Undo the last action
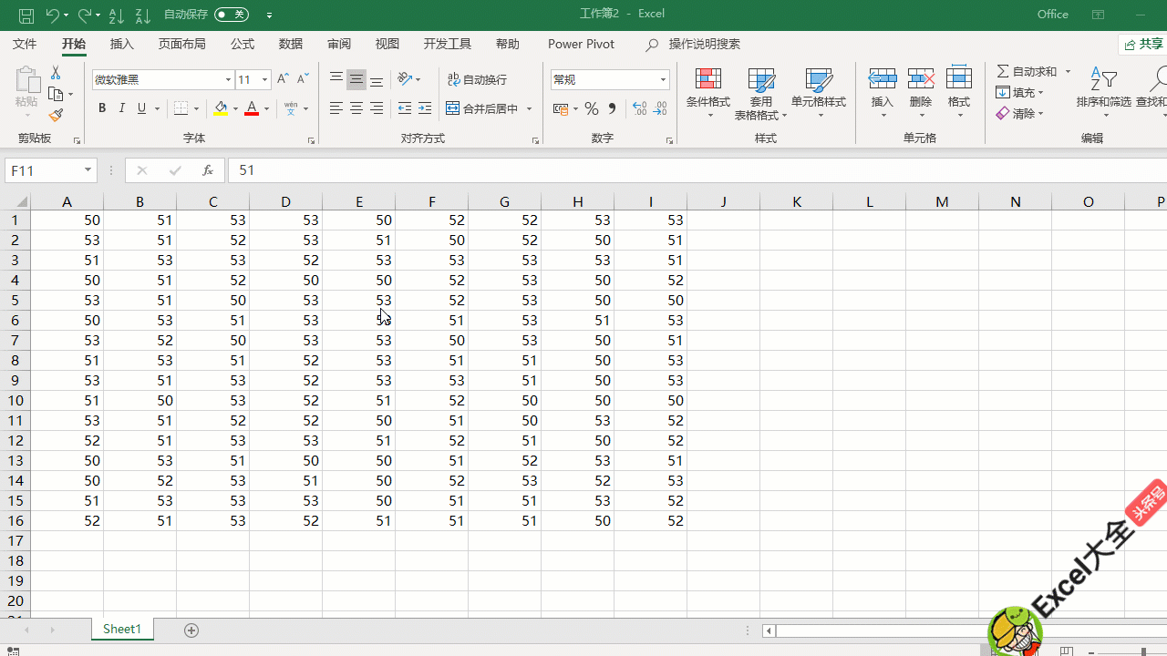Image resolution: width=1167 pixels, height=656 pixels. click(x=53, y=15)
